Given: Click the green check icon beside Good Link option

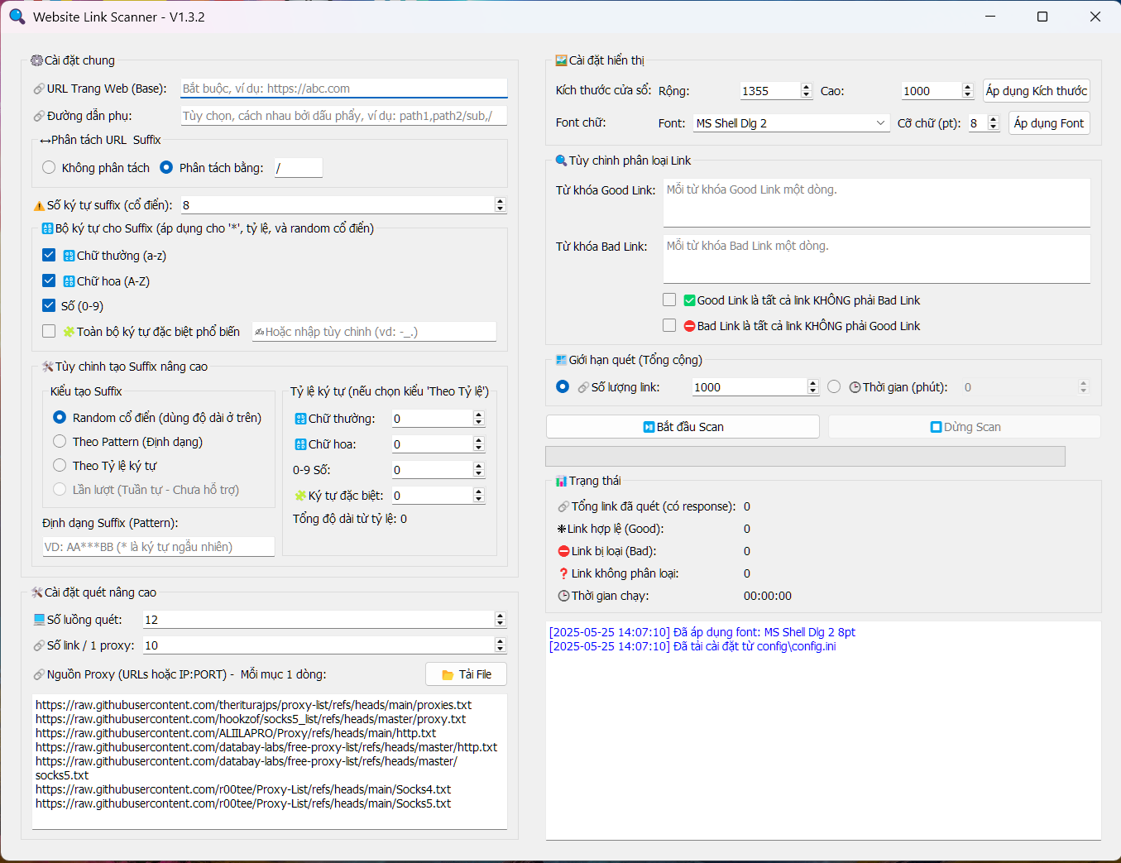Looking at the screenshot, I should (x=690, y=300).
